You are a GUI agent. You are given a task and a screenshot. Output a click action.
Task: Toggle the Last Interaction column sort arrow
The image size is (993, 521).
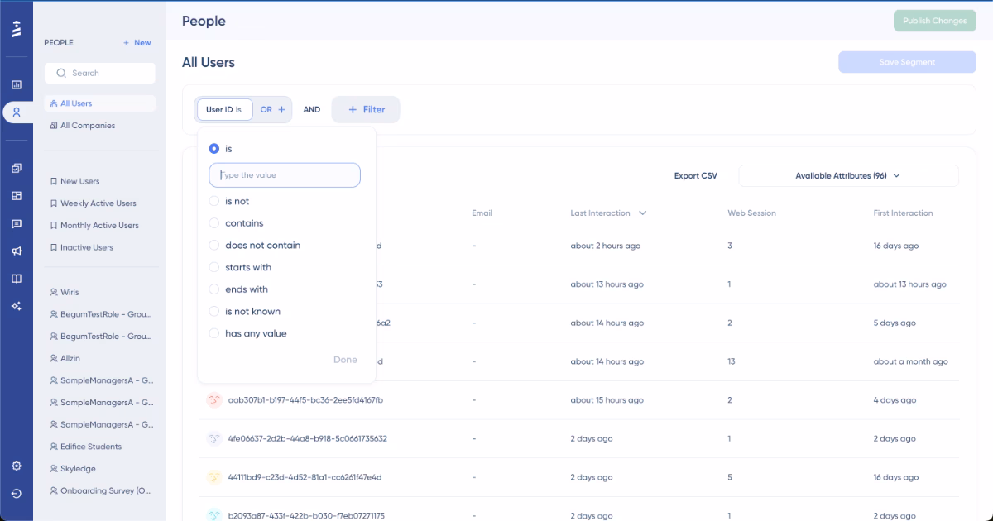click(642, 213)
